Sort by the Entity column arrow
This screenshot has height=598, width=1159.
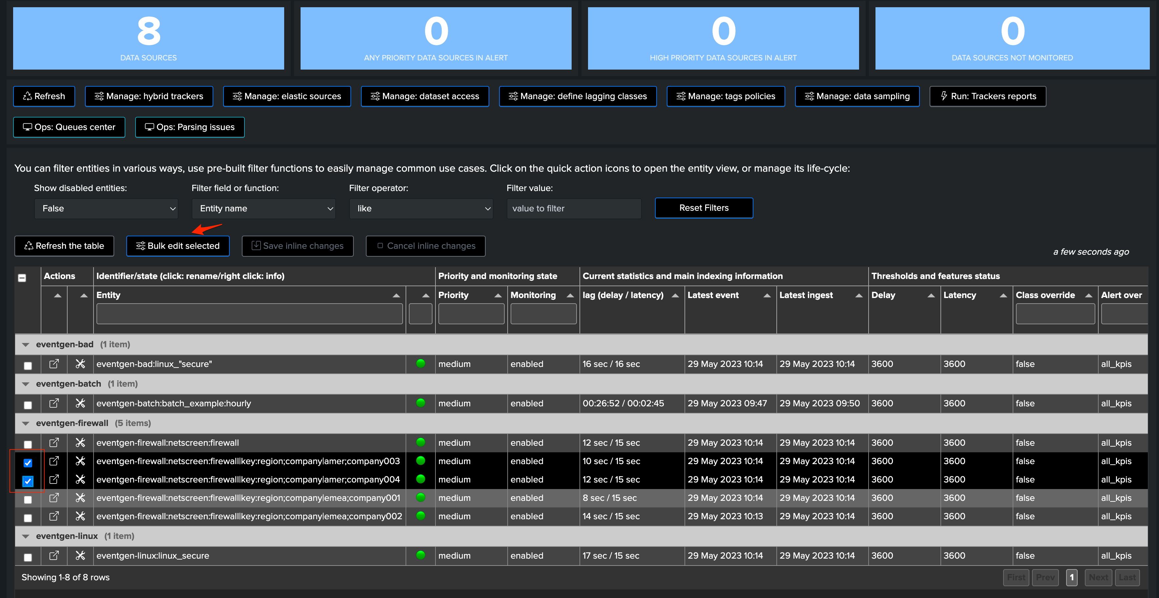[396, 296]
